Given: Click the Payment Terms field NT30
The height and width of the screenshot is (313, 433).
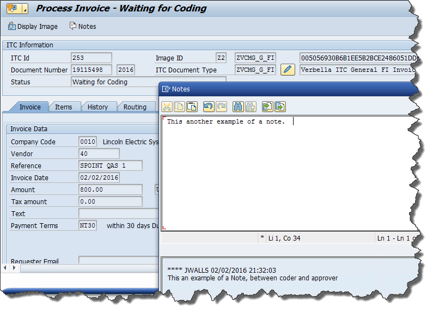Looking at the screenshot, I should pos(88,225).
